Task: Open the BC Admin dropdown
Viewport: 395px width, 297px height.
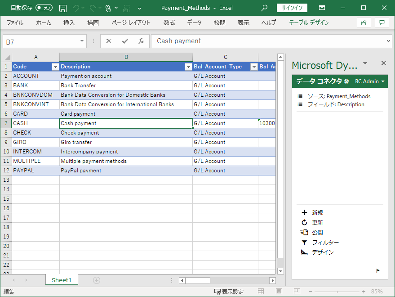Action: pyautogui.click(x=369, y=81)
